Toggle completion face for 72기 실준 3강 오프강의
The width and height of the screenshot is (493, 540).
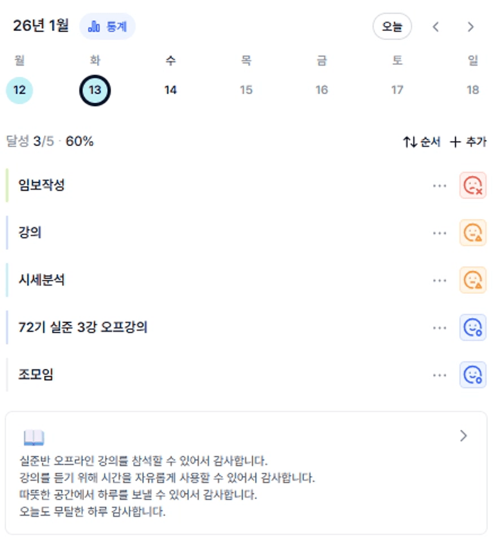(473, 327)
